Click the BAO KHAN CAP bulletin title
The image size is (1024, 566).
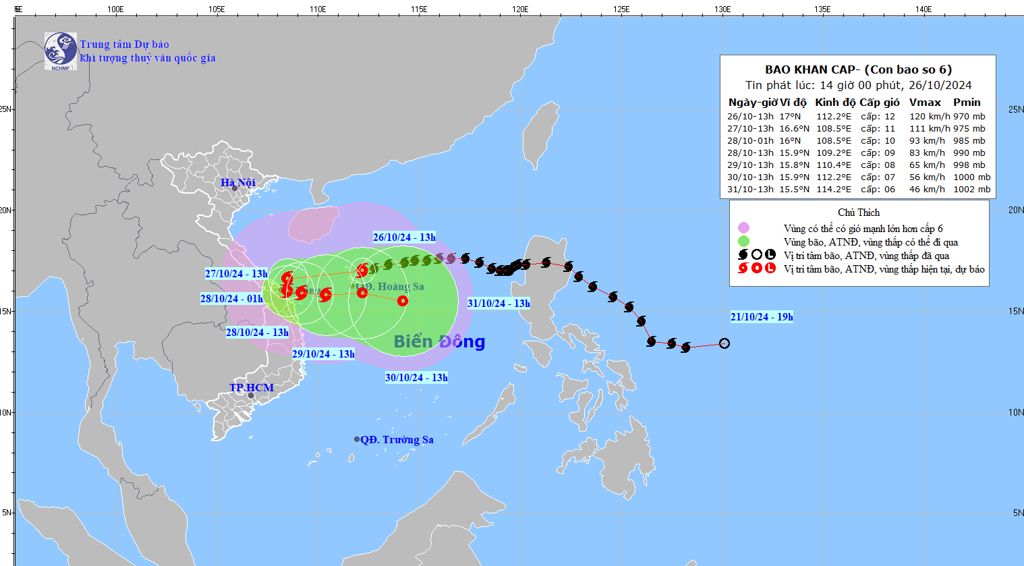coord(858,69)
